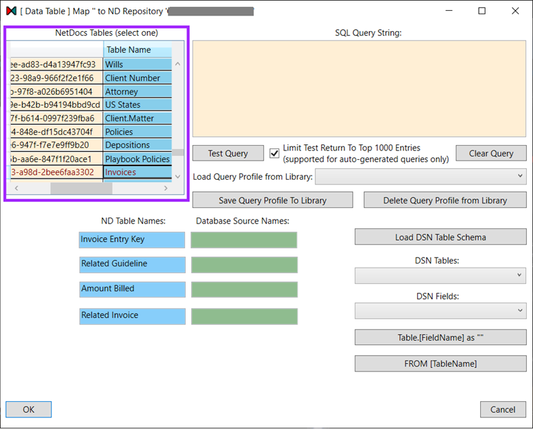Click the vertical scrollbar down arrow in NetDocs Tables
Viewport: 533px width, 429px height.
click(178, 176)
